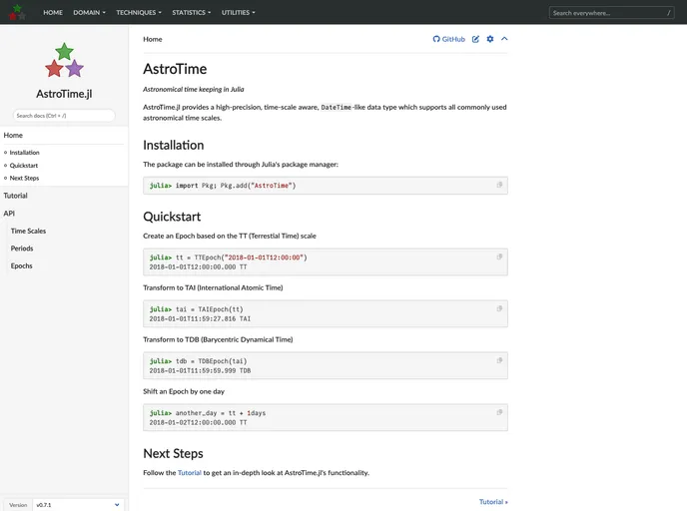Expand the UTILITIES dropdown menu
The height and width of the screenshot is (511, 687).
pyautogui.click(x=238, y=12)
